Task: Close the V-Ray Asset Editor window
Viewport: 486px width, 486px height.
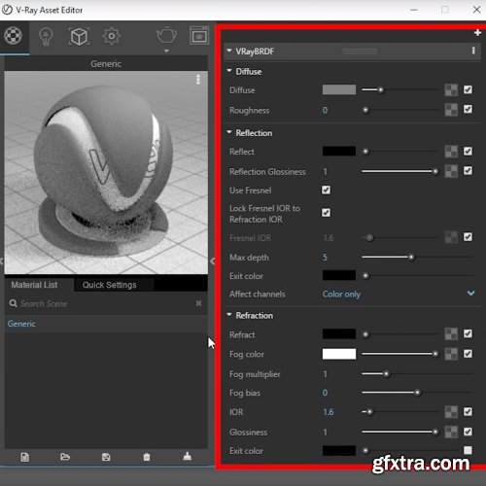Action: point(476,10)
